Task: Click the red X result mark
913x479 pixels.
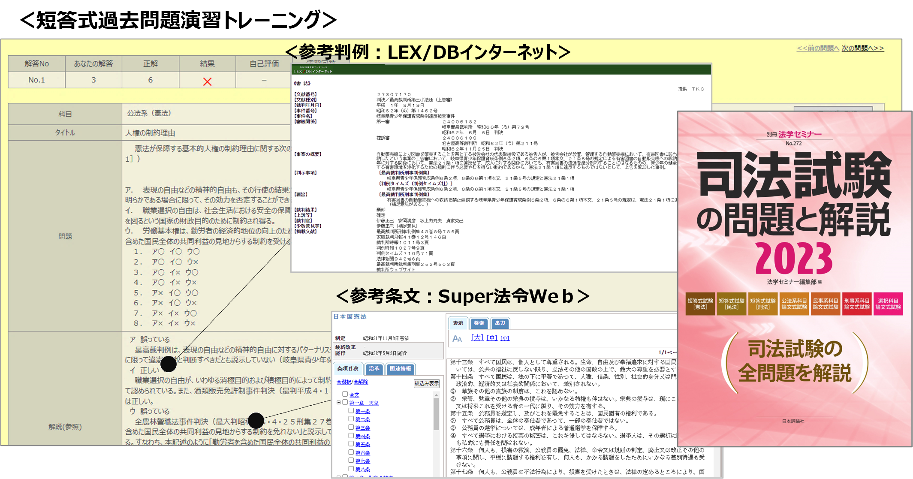Action: [207, 81]
